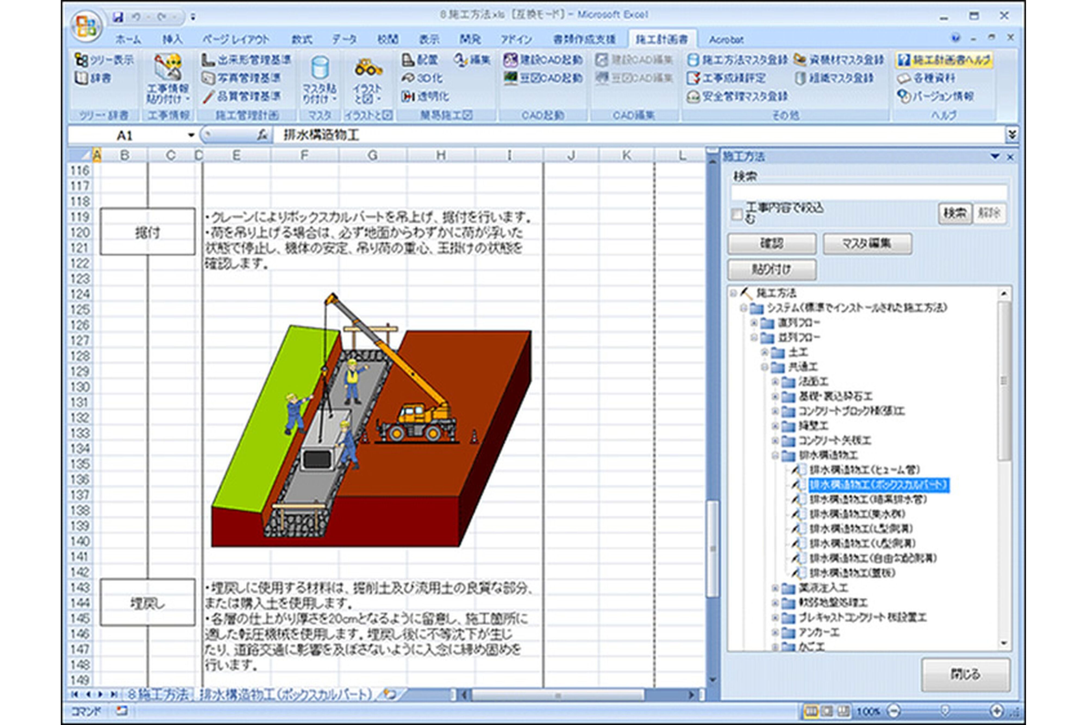
Task: Click 工事情報貼り付け ribbon icon
Action: click(x=167, y=68)
